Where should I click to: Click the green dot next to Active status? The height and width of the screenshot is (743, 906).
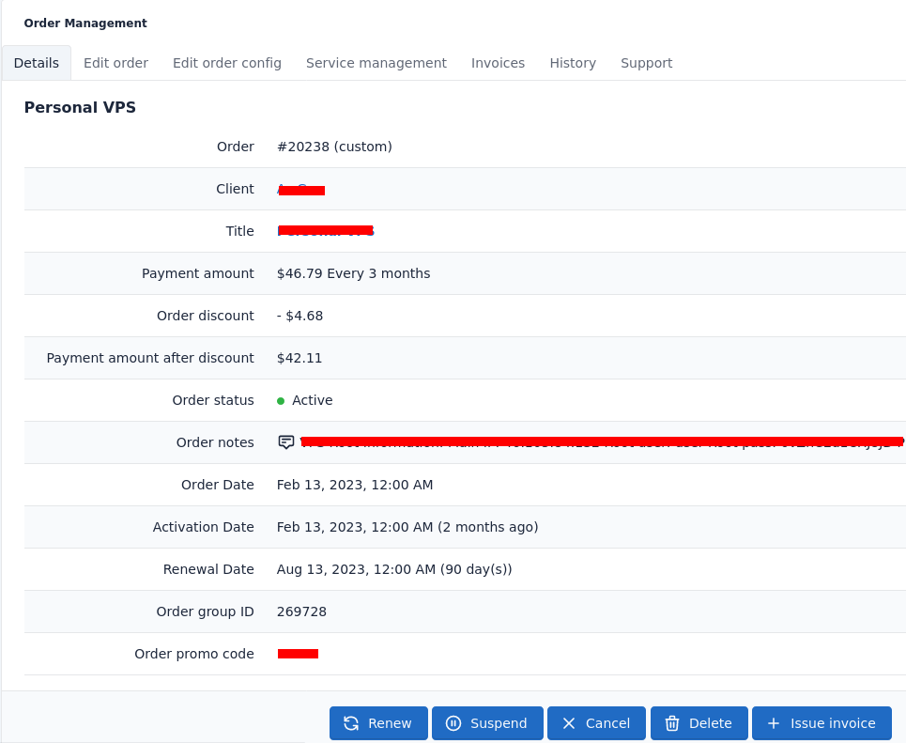point(280,400)
